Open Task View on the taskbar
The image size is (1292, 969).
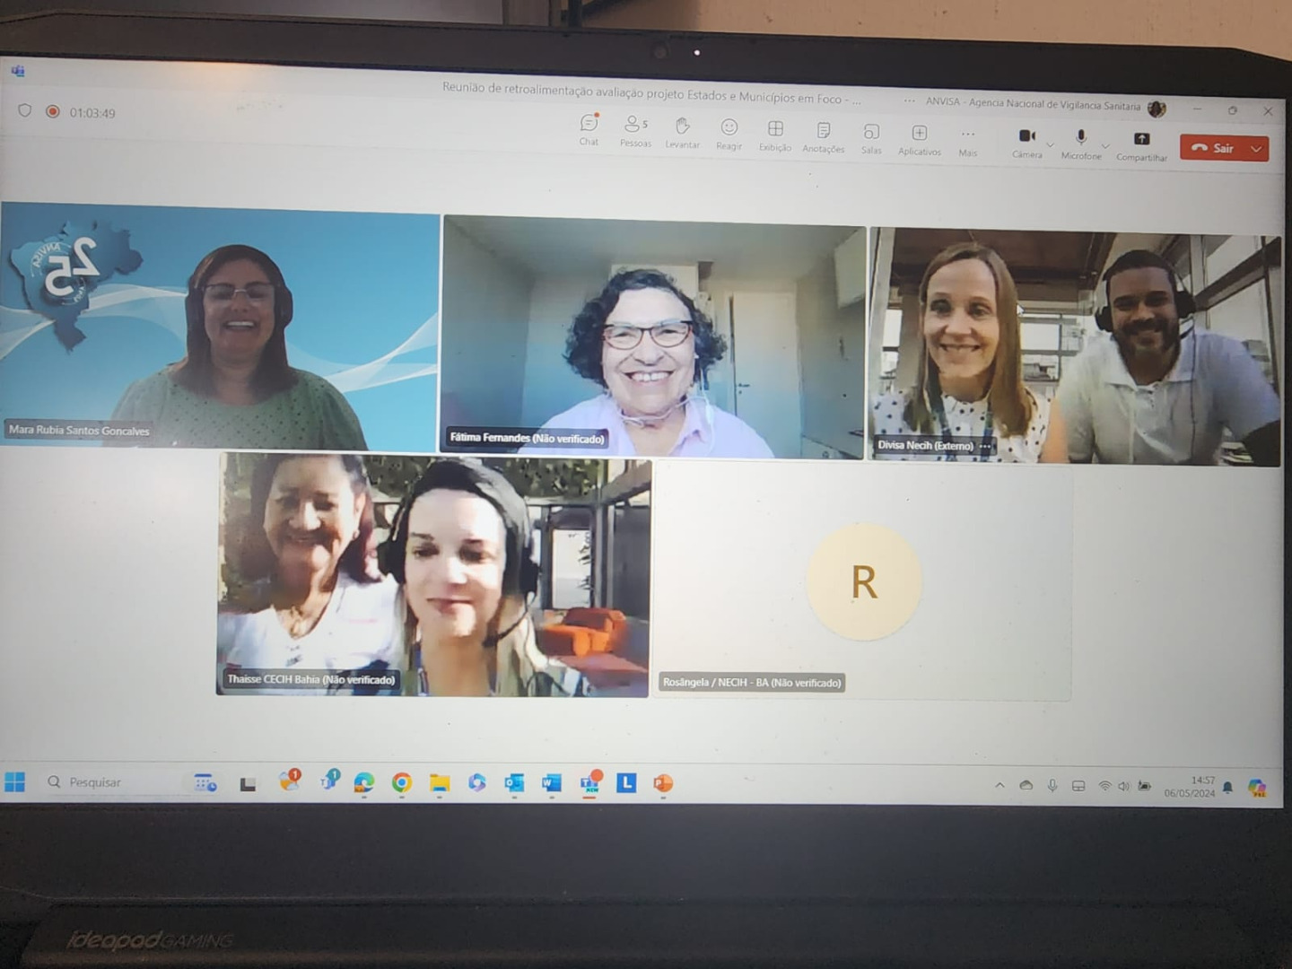[248, 783]
